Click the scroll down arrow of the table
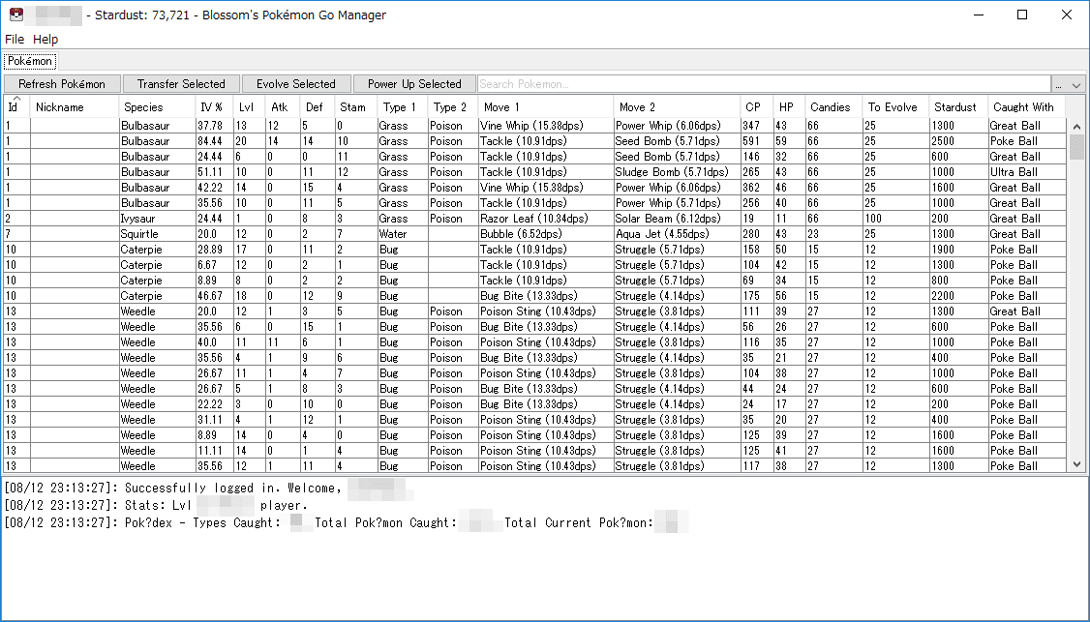1090x622 pixels. tap(1076, 465)
